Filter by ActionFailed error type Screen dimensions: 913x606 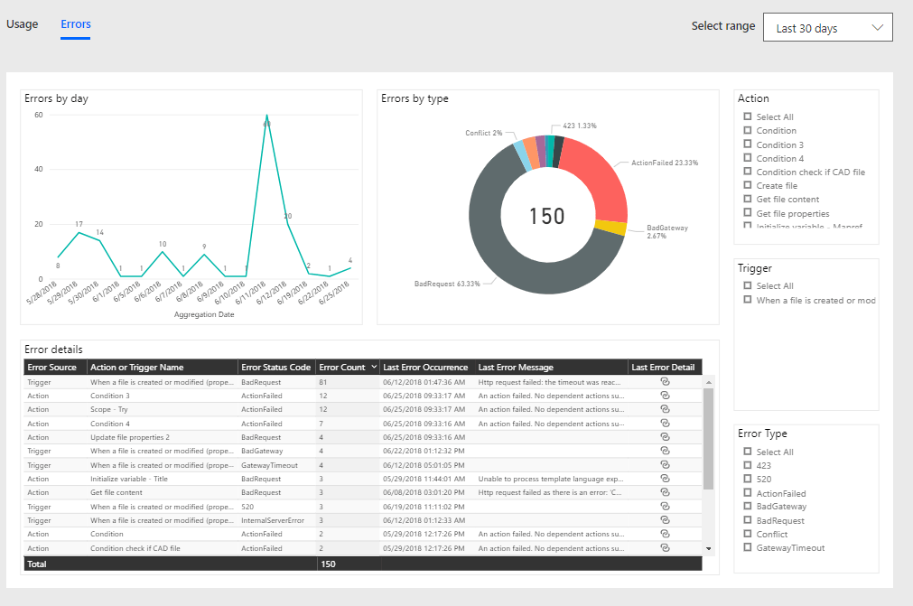point(748,492)
